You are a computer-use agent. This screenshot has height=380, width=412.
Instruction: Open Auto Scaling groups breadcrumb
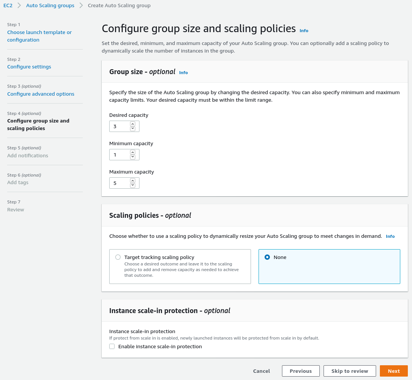pos(50,6)
